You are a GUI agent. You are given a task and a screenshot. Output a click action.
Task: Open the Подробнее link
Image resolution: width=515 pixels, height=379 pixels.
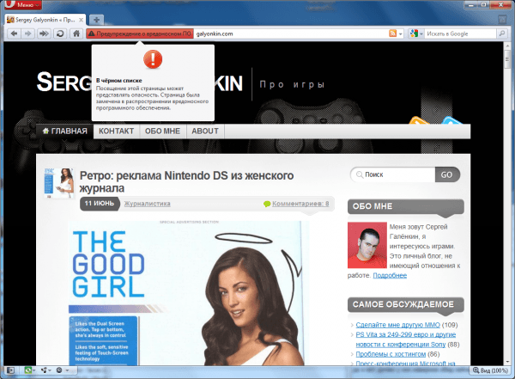click(390, 275)
